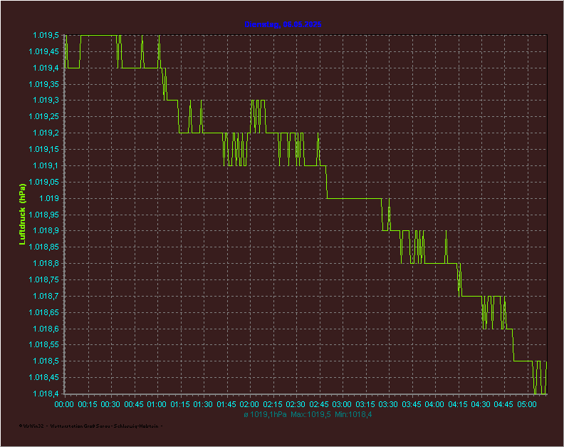Click the time label 02:15

point(273,404)
